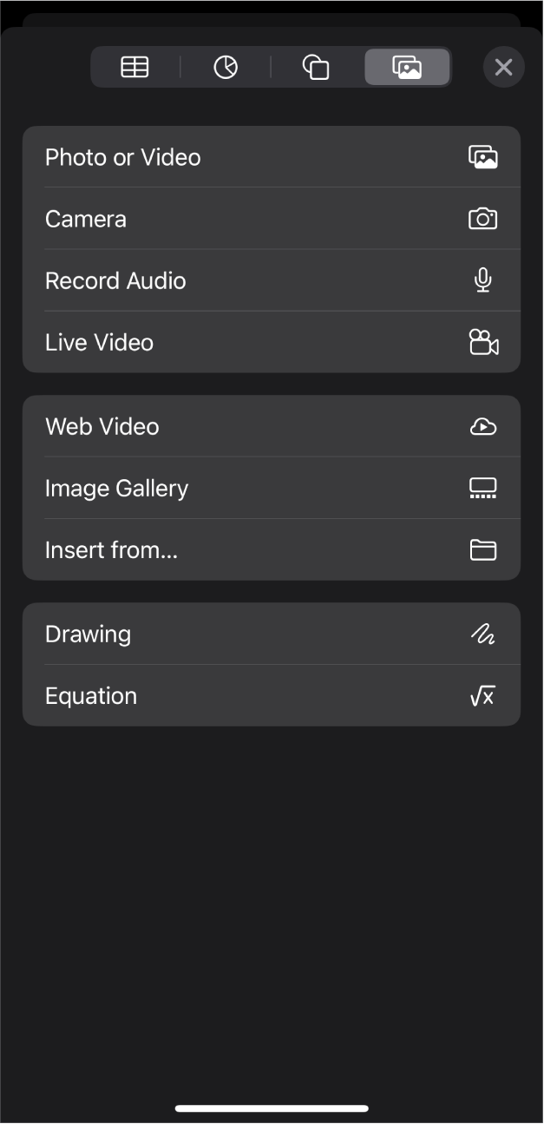
Task: Select the Drawing scribble icon
Action: (483, 634)
